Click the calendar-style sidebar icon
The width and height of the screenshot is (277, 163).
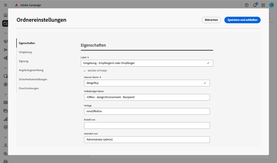[6, 103]
